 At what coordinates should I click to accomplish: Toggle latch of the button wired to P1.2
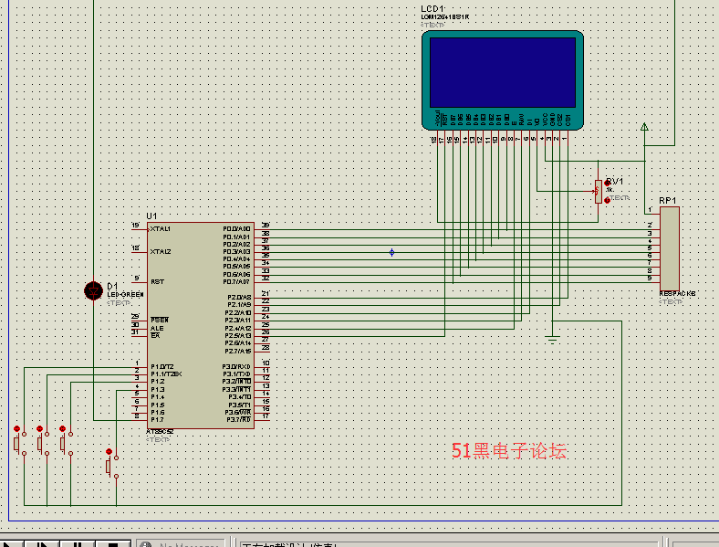63,428
